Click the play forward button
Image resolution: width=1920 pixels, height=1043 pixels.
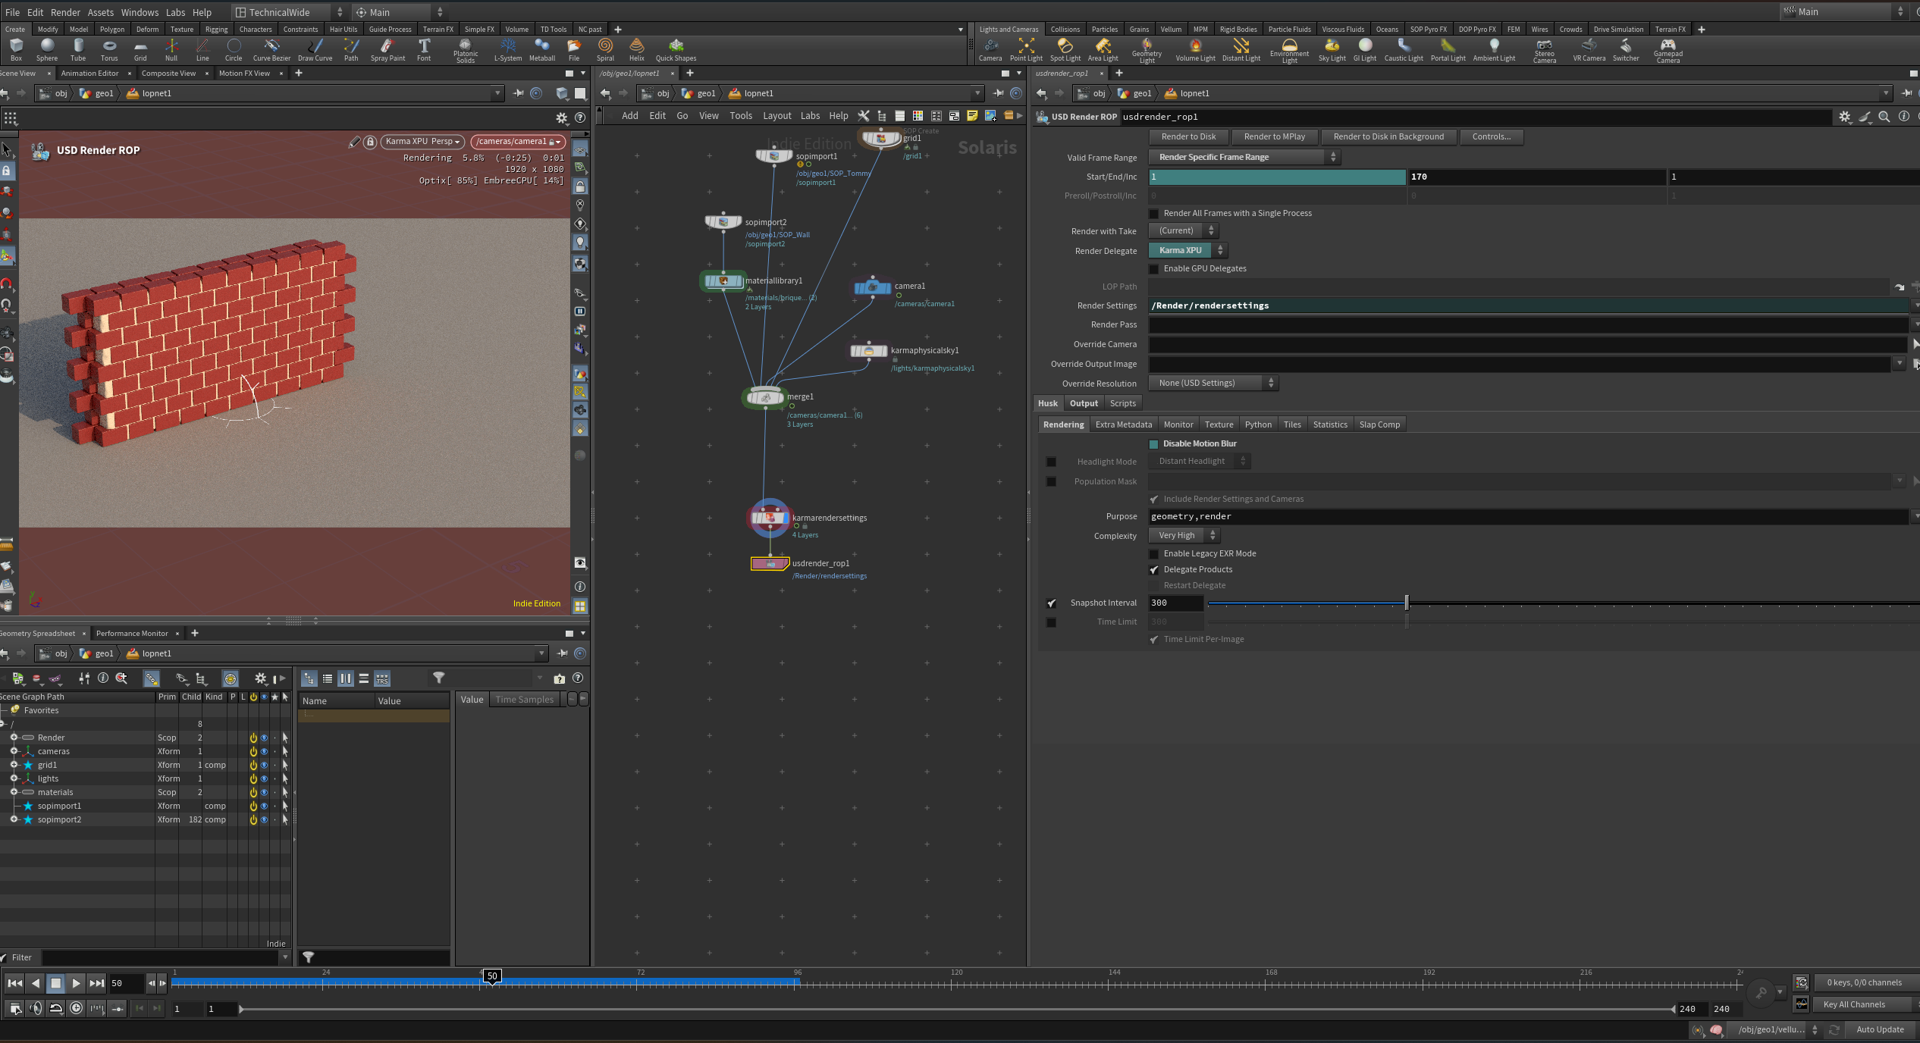[76, 984]
